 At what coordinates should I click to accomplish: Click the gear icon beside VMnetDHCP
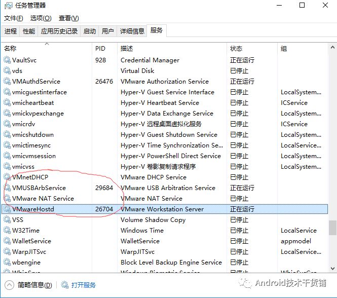pyautogui.click(x=7, y=177)
